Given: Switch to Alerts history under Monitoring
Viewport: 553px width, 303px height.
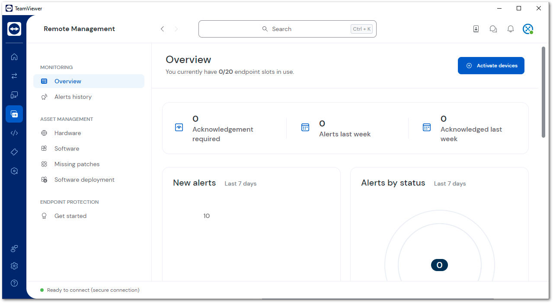Looking at the screenshot, I should click(x=73, y=97).
